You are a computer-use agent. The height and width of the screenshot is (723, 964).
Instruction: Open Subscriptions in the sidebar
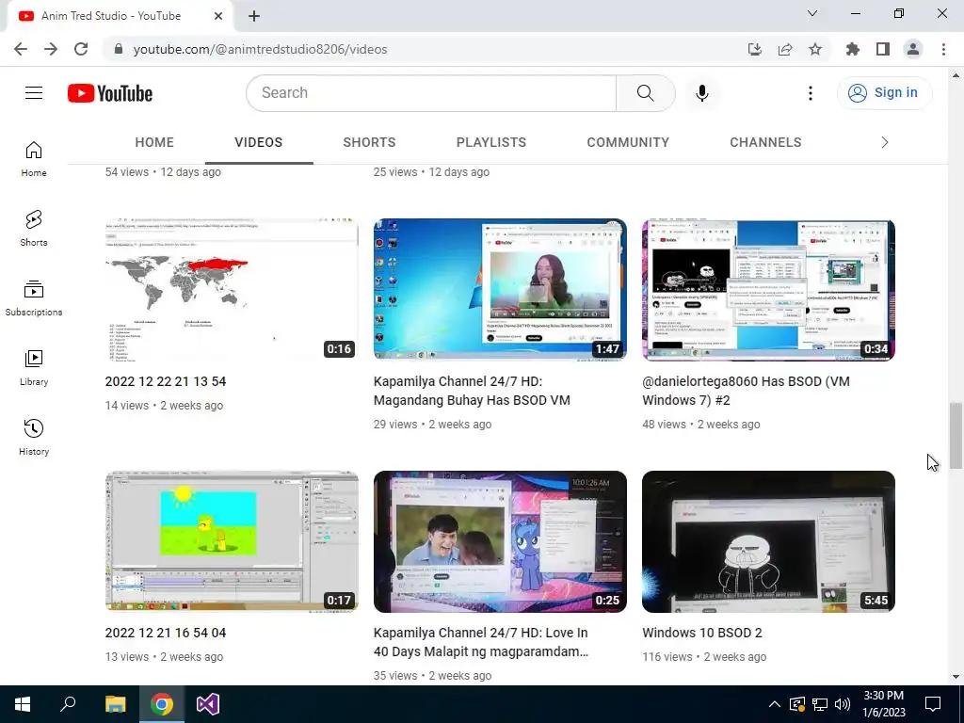(34, 298)
